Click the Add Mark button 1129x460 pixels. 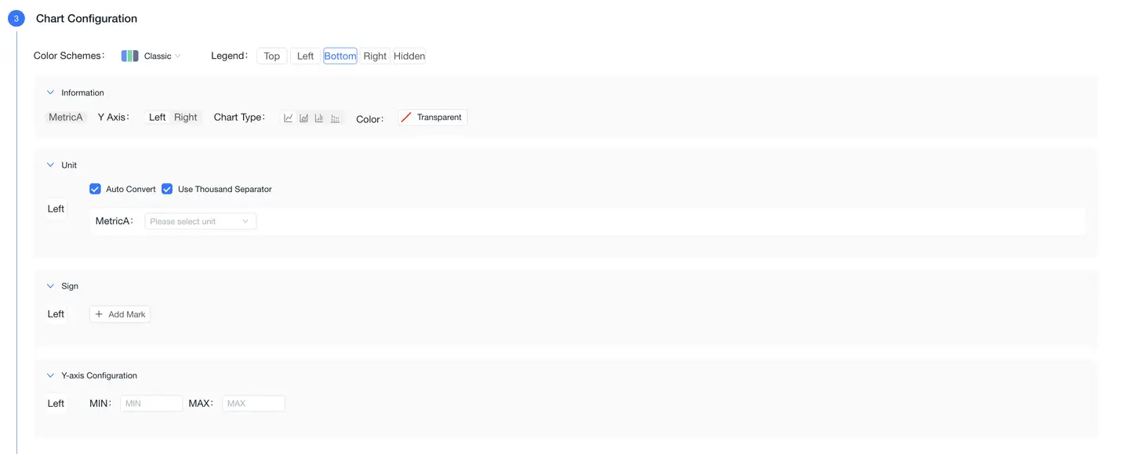coord(120,314)
